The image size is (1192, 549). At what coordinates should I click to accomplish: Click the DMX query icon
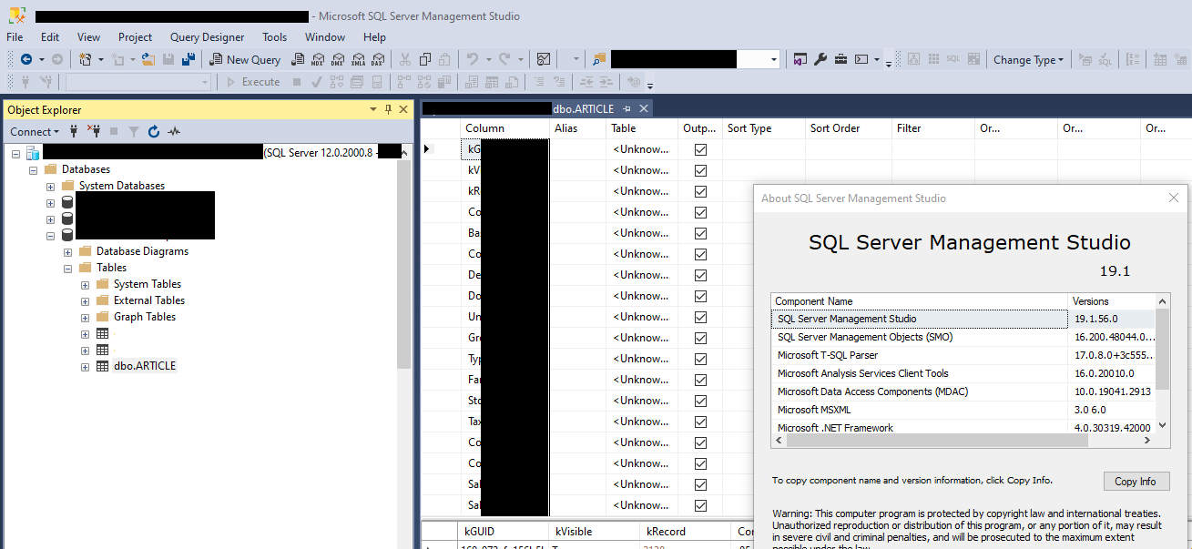click(338, 59)
